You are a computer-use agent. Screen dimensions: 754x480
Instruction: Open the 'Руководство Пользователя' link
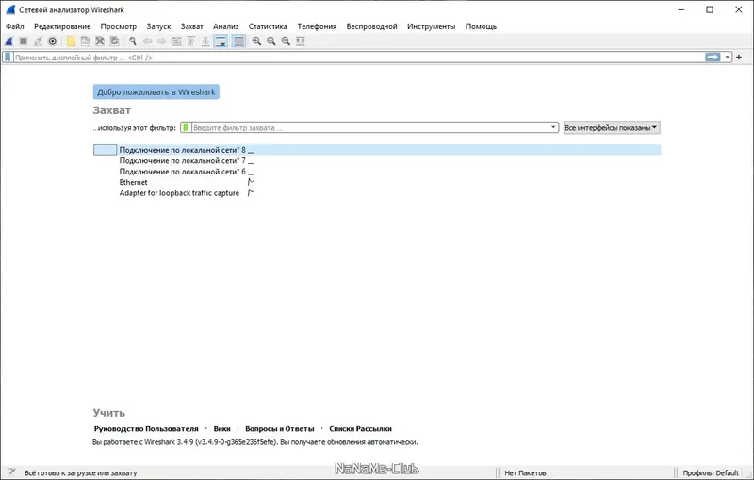coord(146,428)
